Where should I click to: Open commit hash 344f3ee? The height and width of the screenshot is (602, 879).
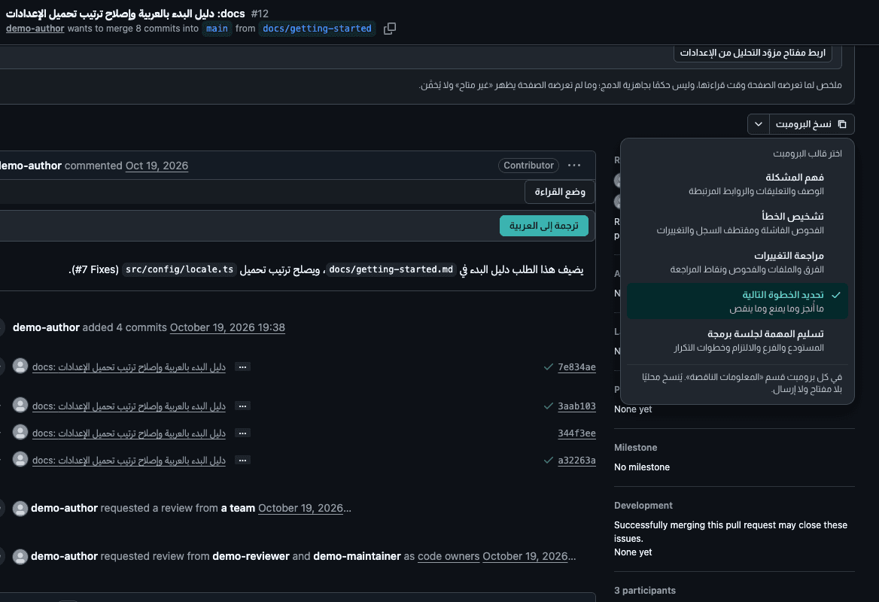tap(576, 433)
